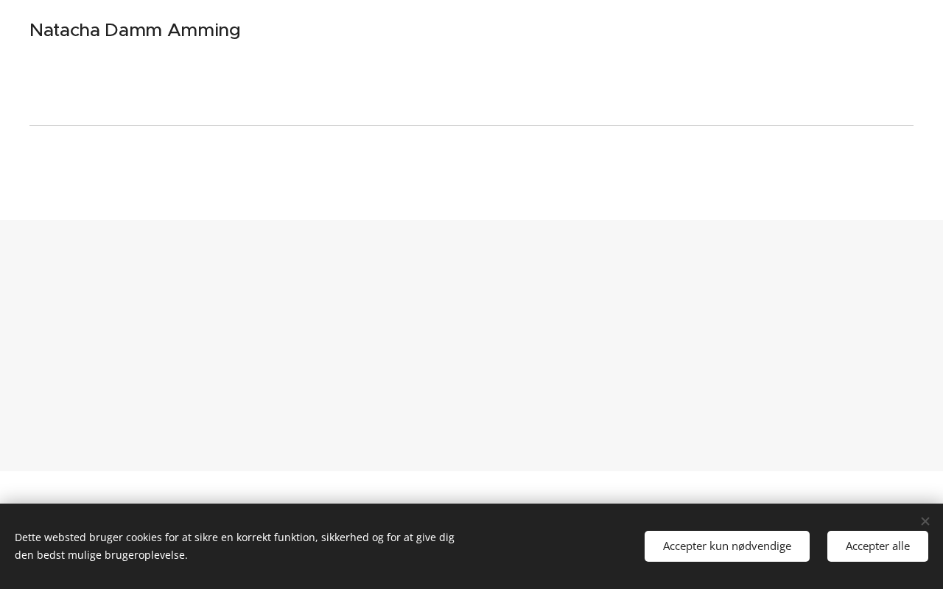Click the cookie notice message text
The image size is (943, 589).
(x=234, y=546)
